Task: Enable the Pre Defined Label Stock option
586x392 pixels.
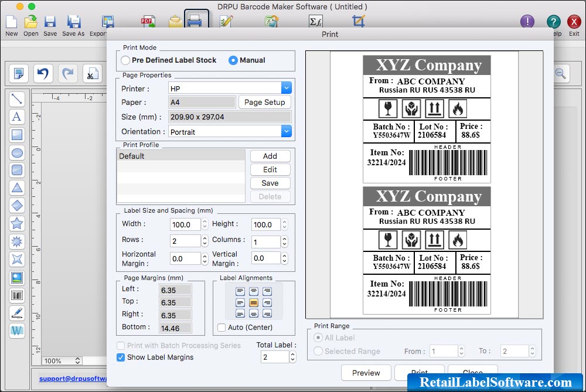Action: (125, 60)
